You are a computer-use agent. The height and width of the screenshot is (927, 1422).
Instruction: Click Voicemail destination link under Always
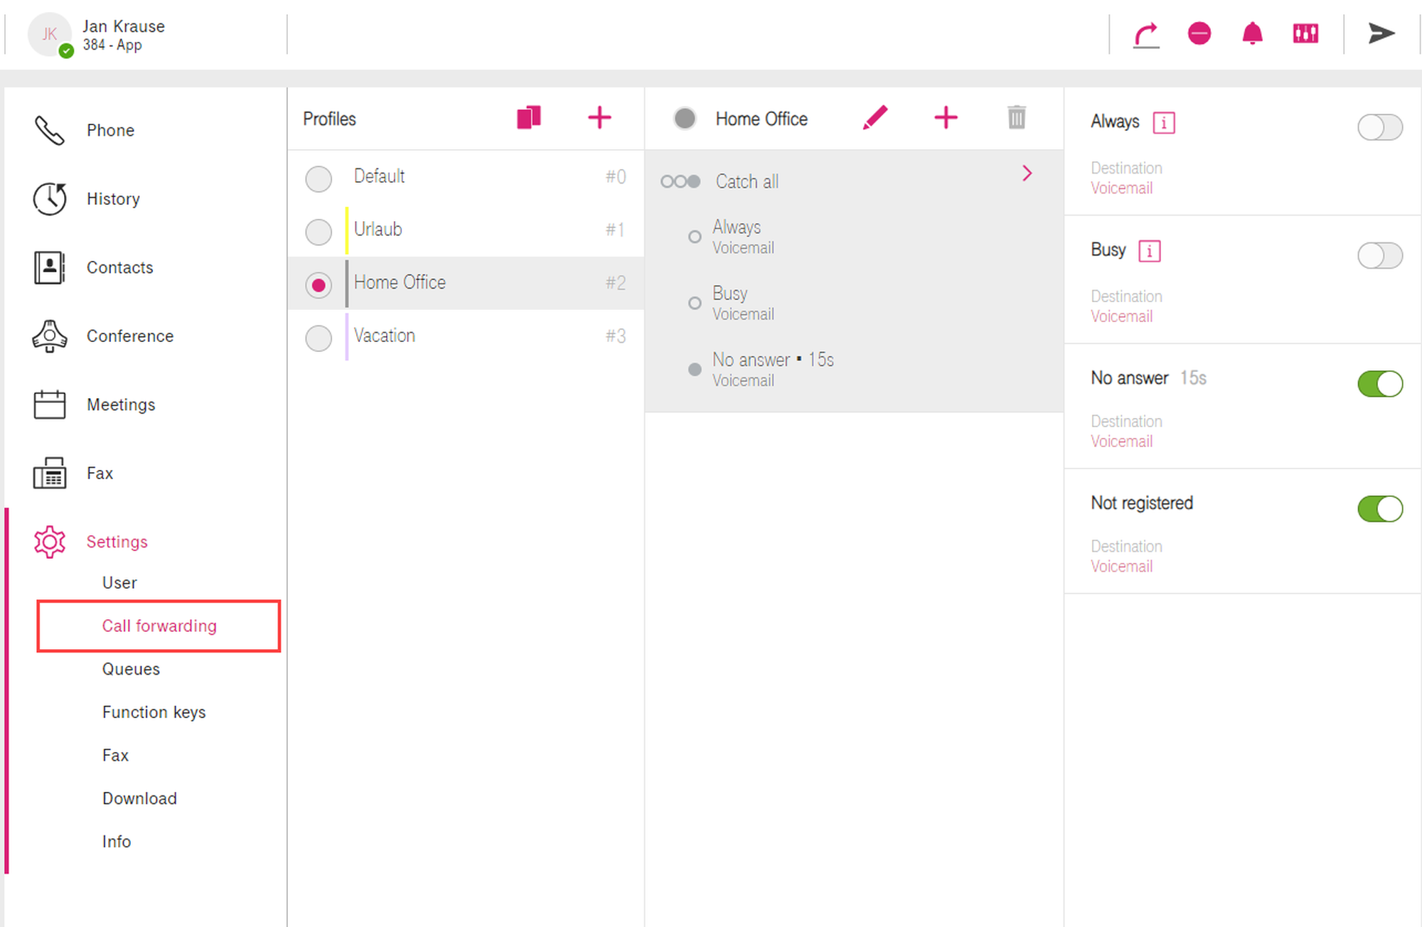1121,188
